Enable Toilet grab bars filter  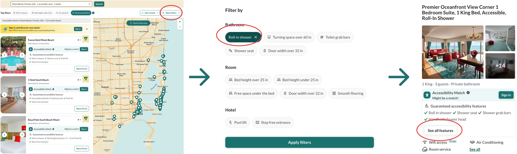335,37
